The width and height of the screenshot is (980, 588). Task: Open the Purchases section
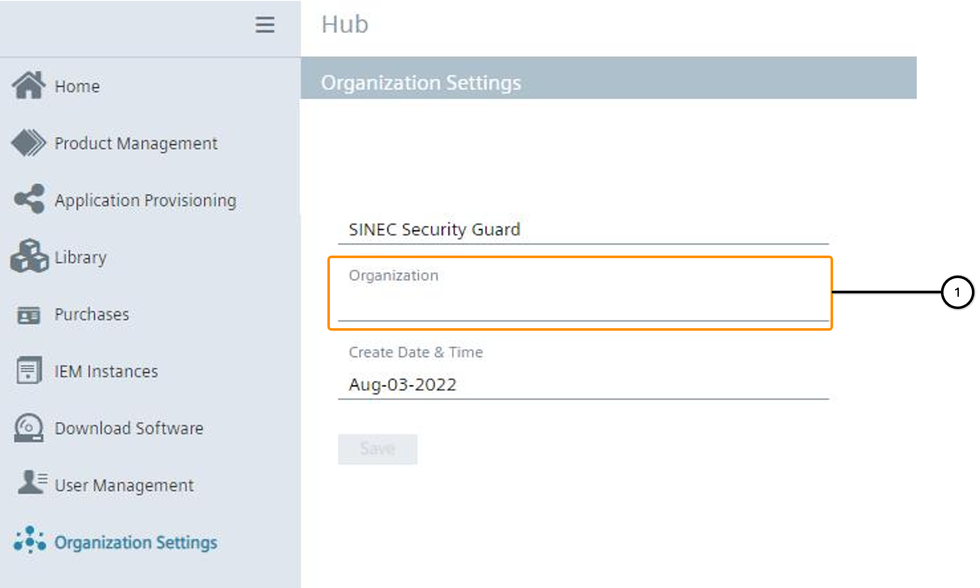pos(92,315)
